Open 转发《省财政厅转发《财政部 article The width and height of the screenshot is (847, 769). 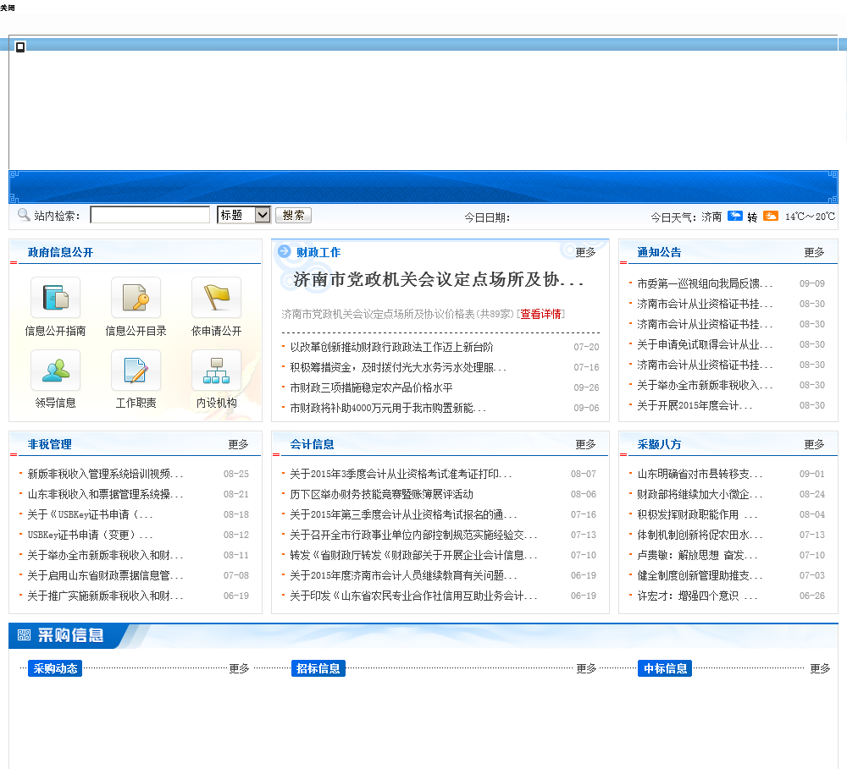pos(413,555)
